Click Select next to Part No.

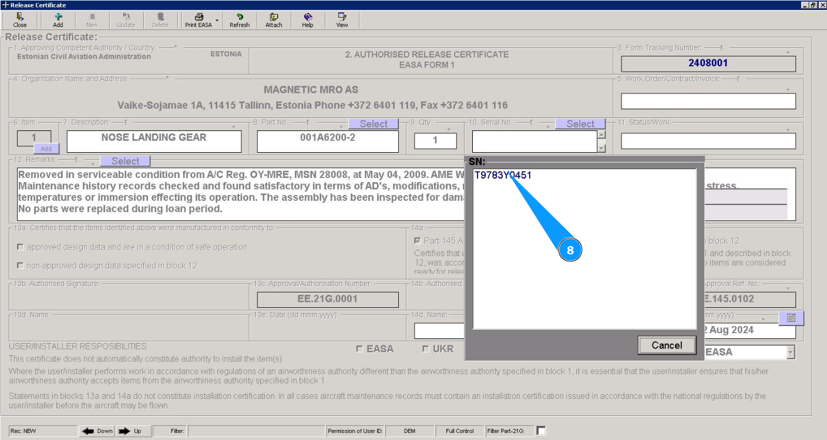click(374, 124)
